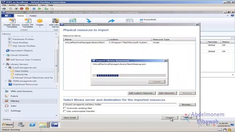
Task: Click the Create VM Template icon
Action: point(28,23)
